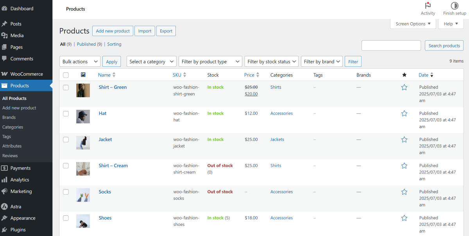Open WooCommerce in the sidebar menu

coord(26,74)
